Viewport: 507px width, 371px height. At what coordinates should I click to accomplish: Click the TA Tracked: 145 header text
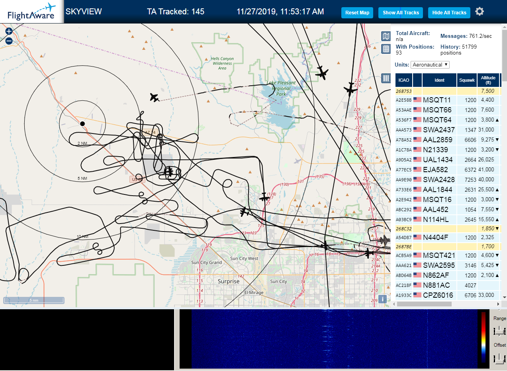[176, 12]
